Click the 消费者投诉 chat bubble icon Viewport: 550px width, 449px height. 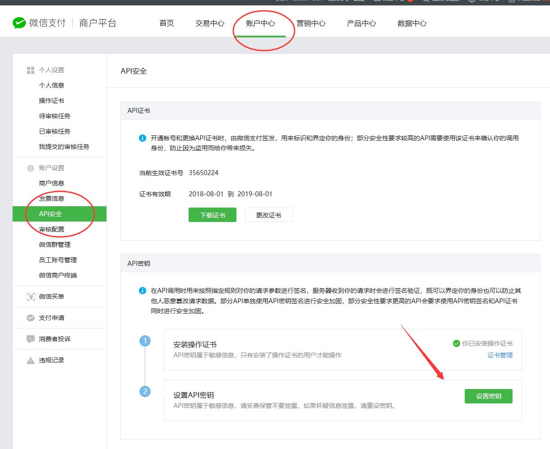(x=31, y=339)
